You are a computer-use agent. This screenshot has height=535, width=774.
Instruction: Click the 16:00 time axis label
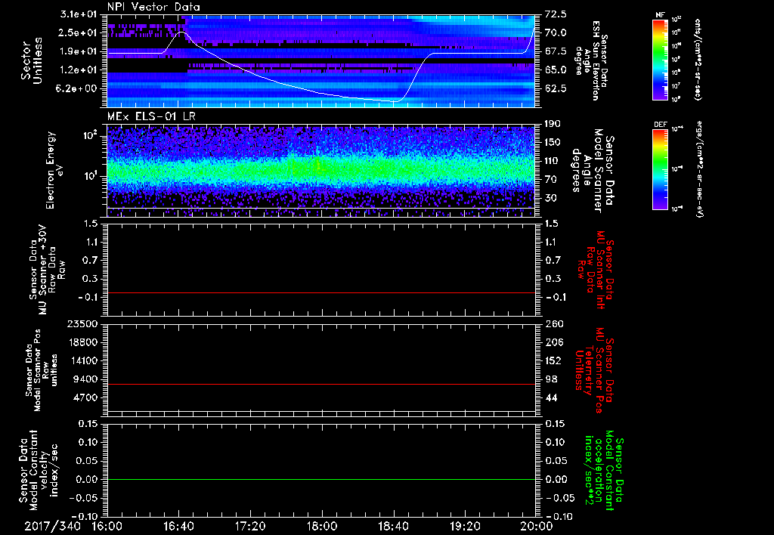pyautogui.click(x=107, y=526)
